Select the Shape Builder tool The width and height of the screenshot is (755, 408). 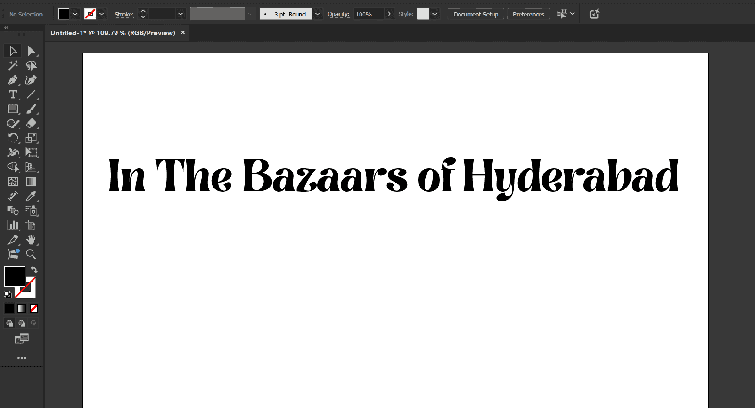point(13,167)
